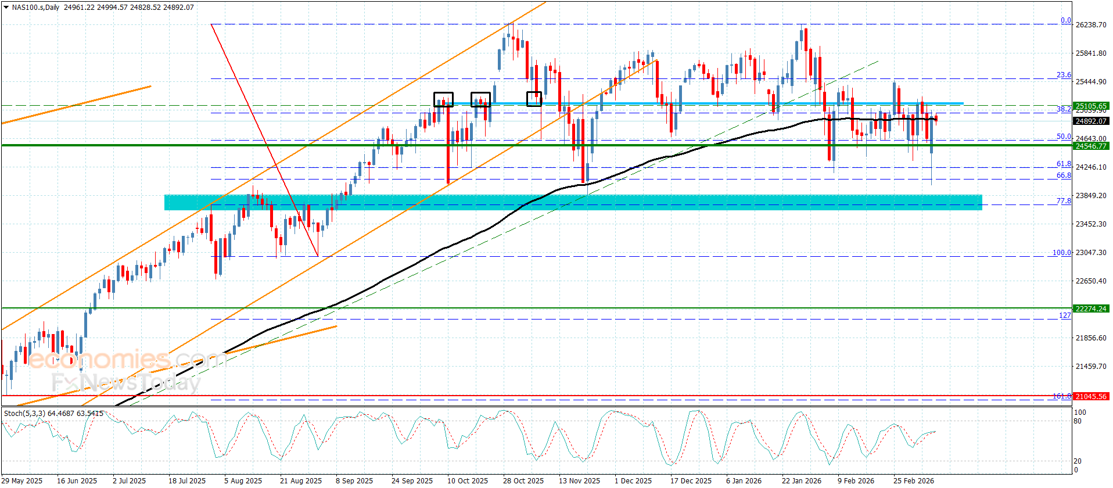Click price scale value 23849.20
Image resolution: width=1113 pixels, height=488 pixels.
(1091, 196)
